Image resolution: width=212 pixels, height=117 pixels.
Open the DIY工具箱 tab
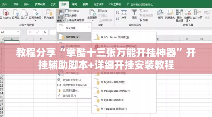(115, 4)
